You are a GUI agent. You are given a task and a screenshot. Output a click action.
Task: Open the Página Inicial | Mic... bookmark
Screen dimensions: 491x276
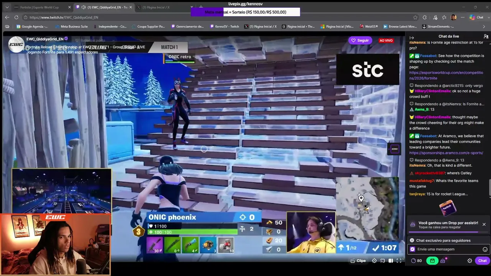point(337,26)
